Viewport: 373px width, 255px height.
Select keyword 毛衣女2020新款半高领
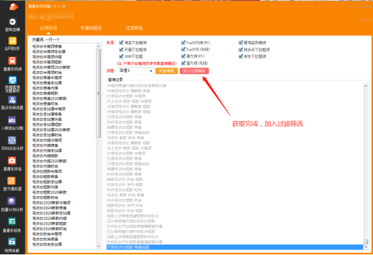tap(51, 203)
